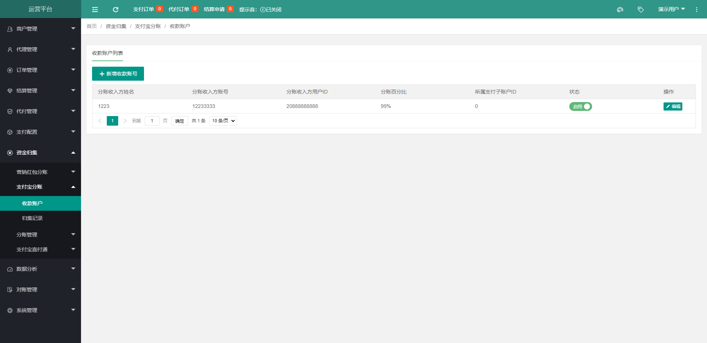Open the theme palette icon
This screenshot has height=343, width=707.
click(x=620, y=9)
